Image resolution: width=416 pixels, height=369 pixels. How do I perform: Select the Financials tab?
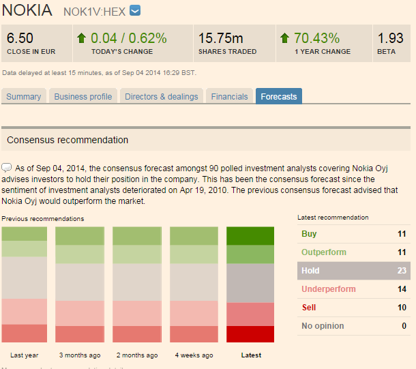pyautogui.click(x=229, y=96)
